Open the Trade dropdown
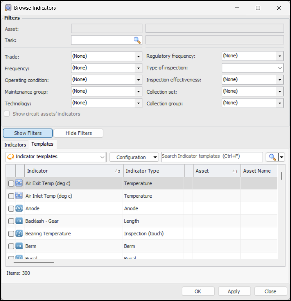291x301 pixels. (138, 56)
